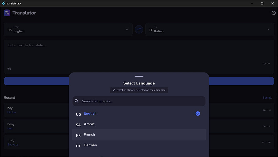
Task: Open the To Italian dropdown
Action: coord(210,29)
